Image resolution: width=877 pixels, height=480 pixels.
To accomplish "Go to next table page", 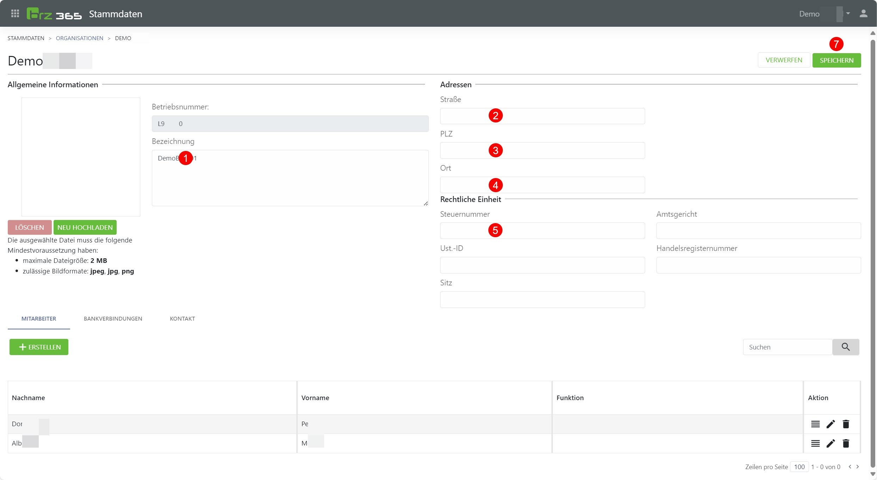I will pyautogui.click(x=858, y=467).
